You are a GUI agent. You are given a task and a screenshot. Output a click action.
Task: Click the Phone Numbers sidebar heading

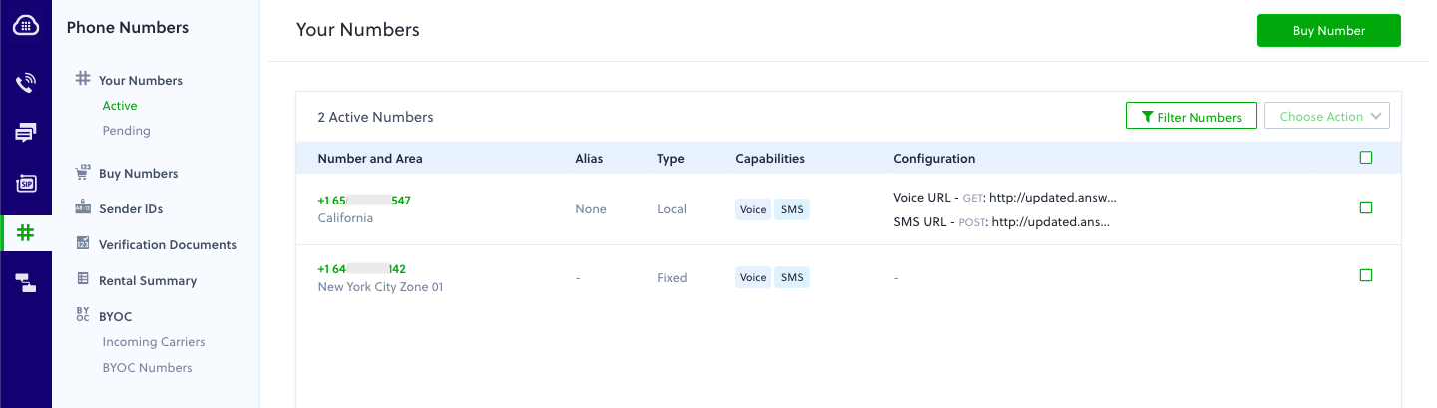[128, 28]
